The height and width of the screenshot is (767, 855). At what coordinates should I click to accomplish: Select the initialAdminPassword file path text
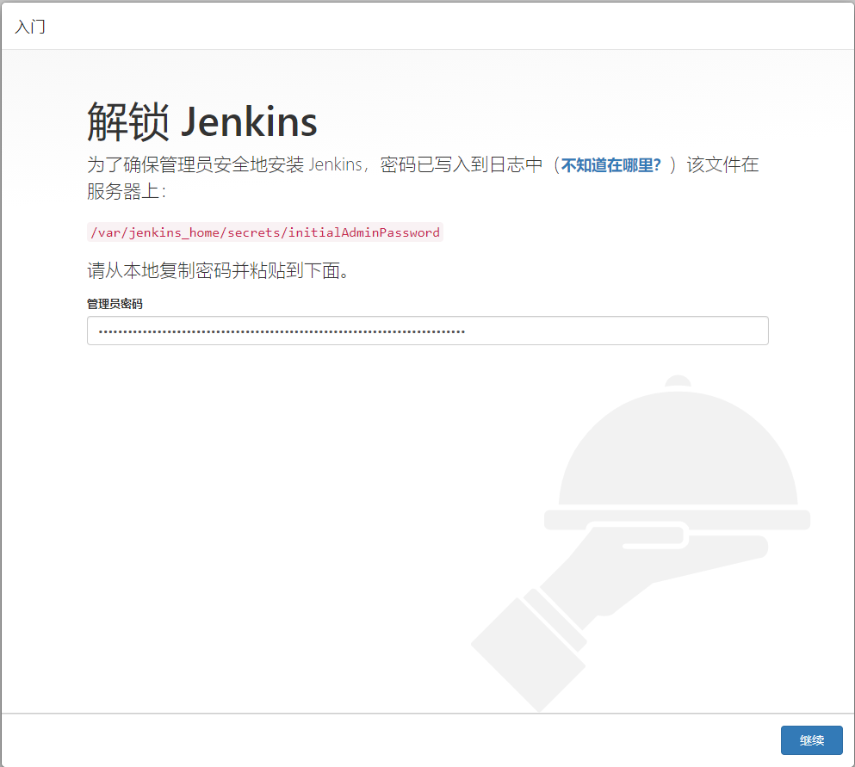[x=264, y=232]
